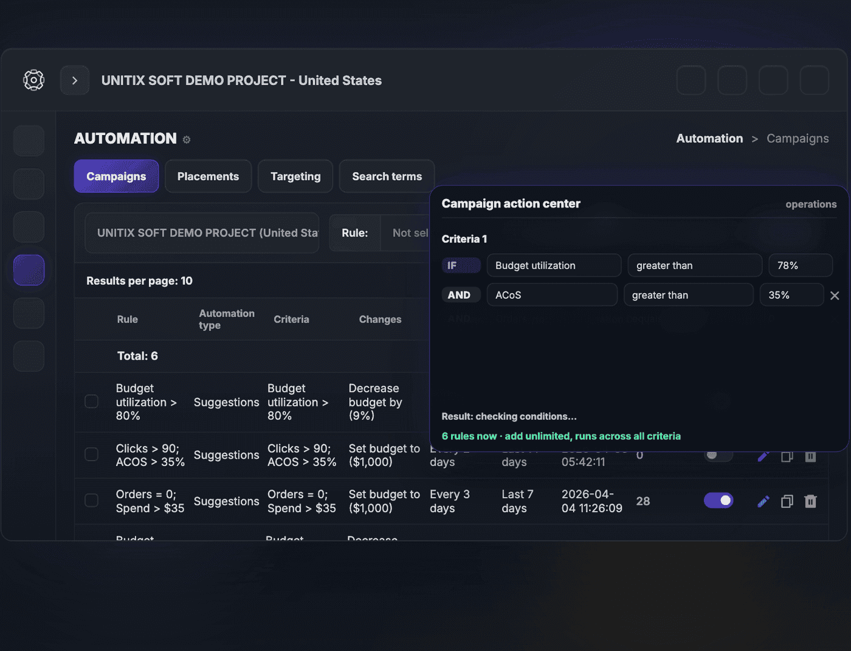Click the gear logo beside project title
The width and height of the screenshot is (851, 651).
(33, 80)
